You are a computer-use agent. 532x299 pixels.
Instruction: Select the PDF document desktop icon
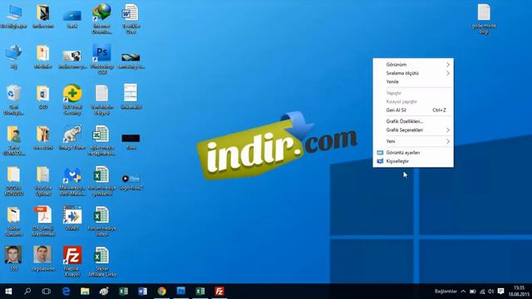coord(43,221)
